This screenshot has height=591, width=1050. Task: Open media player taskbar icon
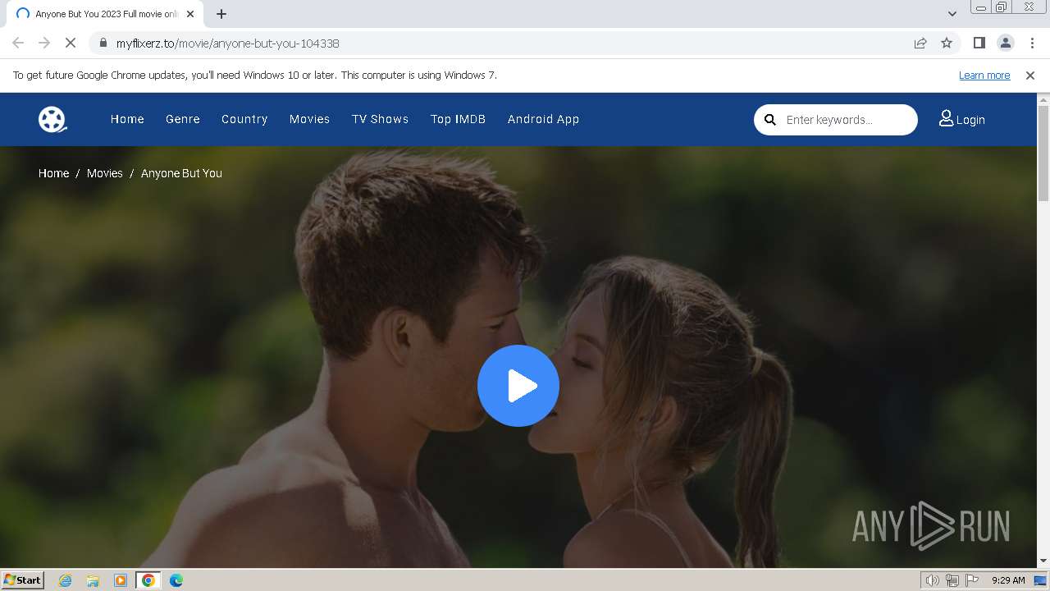121,580
